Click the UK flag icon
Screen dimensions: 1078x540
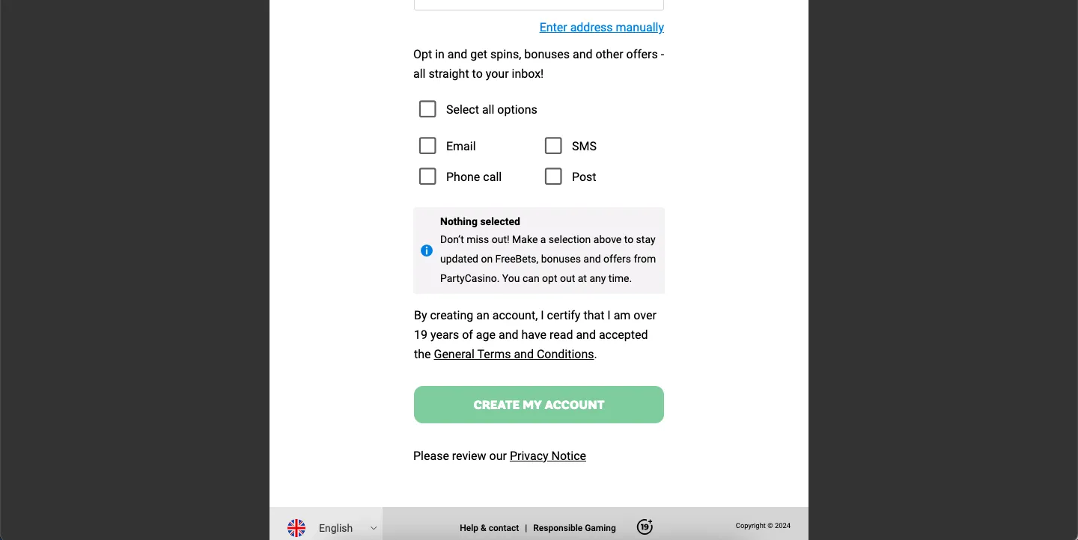coord(296,528)
